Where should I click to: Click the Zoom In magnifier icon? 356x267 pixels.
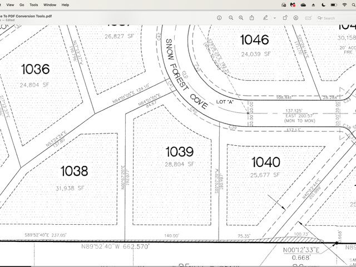click(242, 18)
